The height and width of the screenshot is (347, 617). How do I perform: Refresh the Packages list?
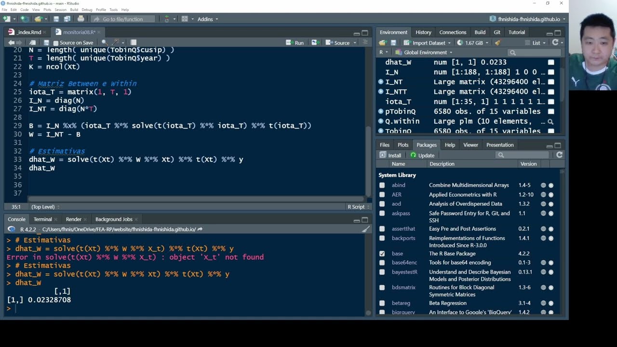point(559,155)
